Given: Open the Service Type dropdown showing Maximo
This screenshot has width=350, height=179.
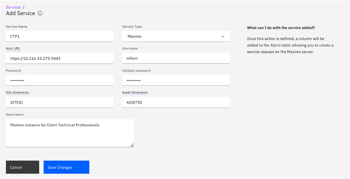Looking at the screenshot, I should tap(176, 36).
